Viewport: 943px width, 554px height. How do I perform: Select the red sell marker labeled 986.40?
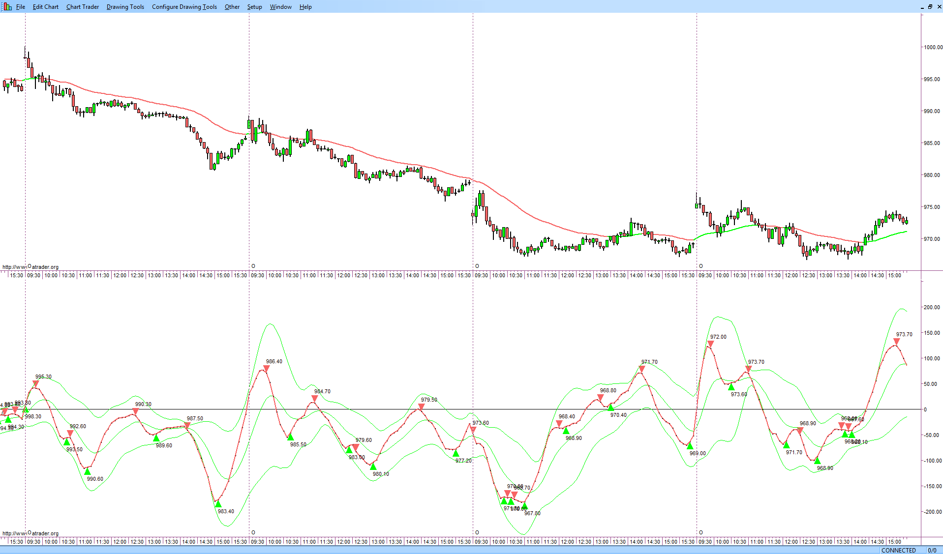point(267,368)
